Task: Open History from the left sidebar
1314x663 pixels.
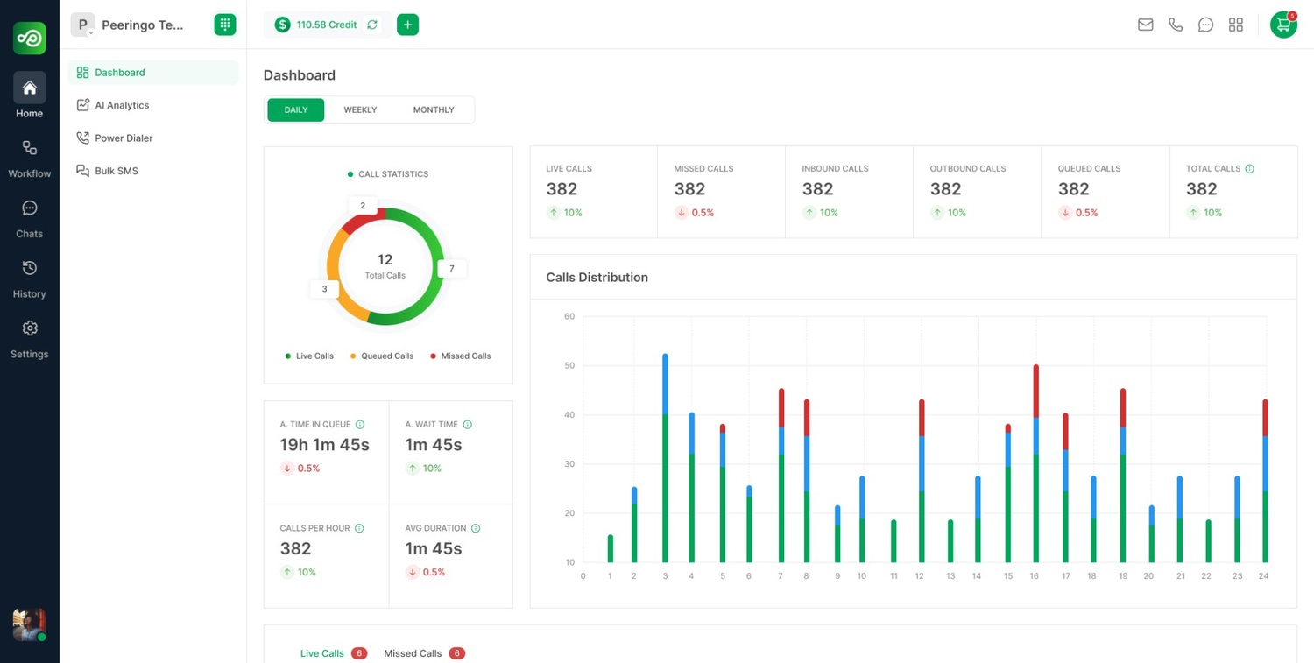Action: point(30,279)
